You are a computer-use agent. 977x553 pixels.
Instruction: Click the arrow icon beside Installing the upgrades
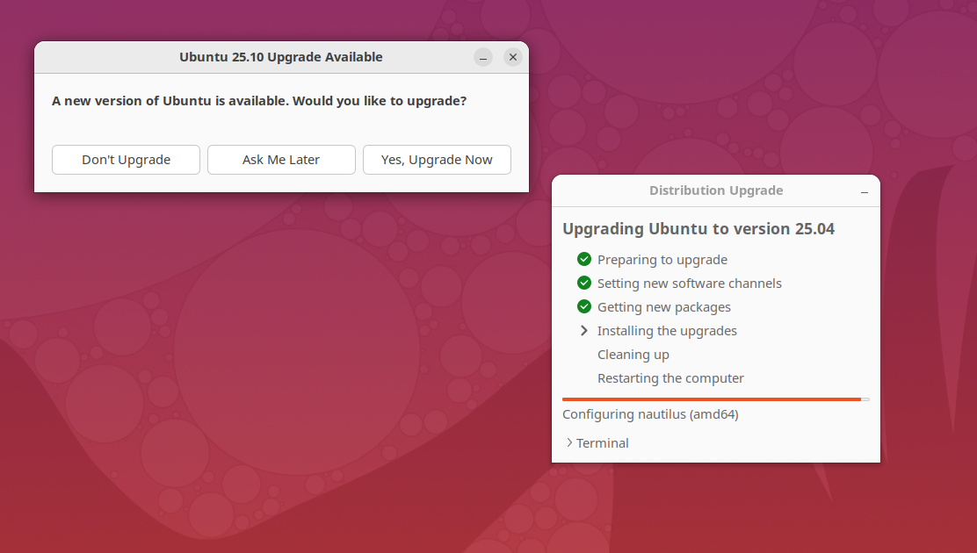(584, 330)
